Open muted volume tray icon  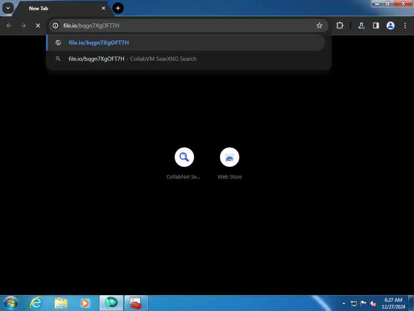point(373,304)
